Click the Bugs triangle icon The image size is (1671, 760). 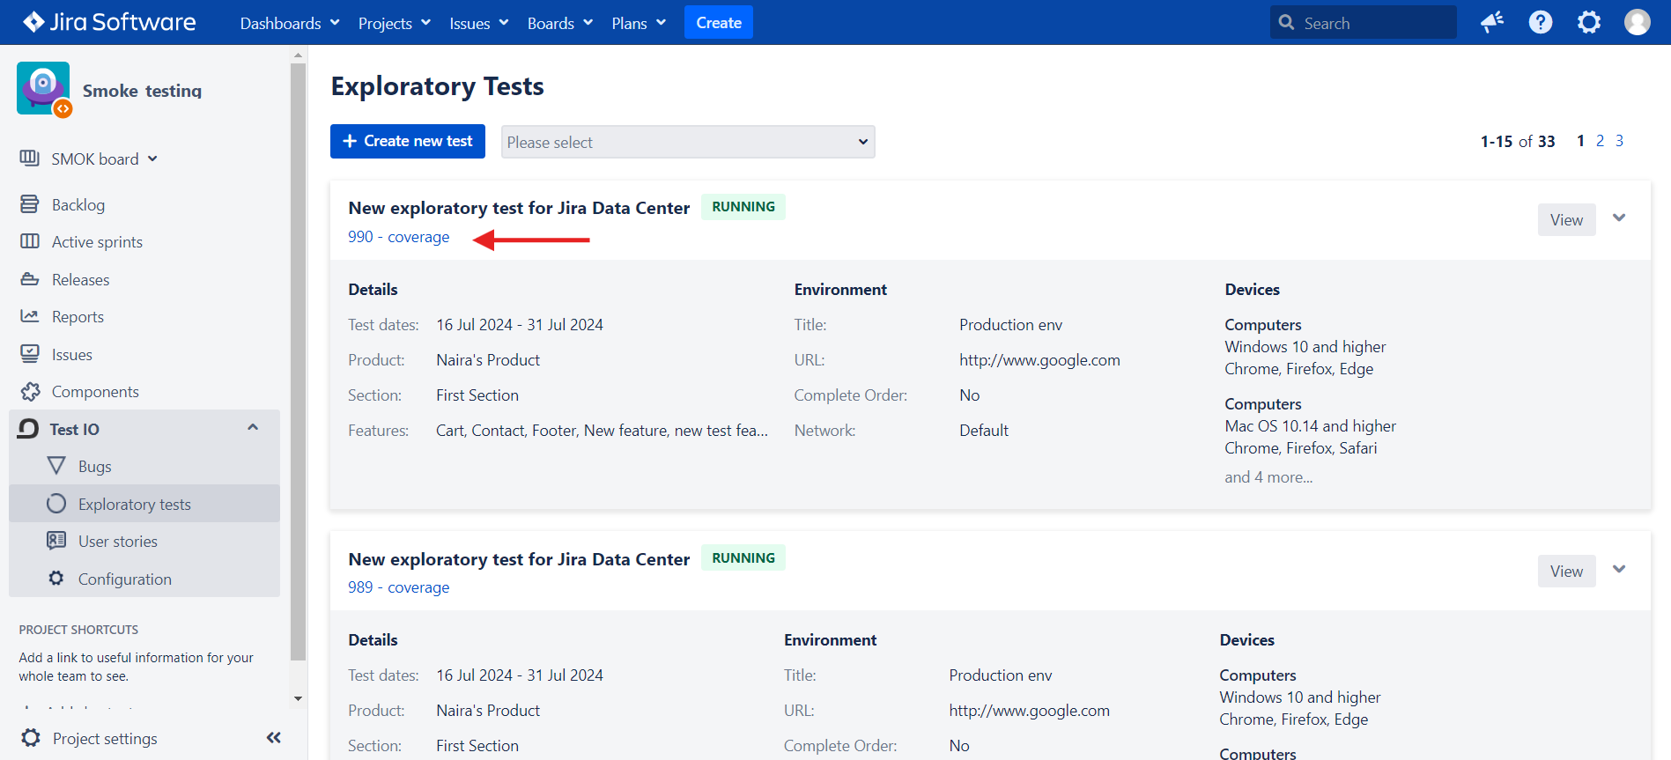(56, 466)
